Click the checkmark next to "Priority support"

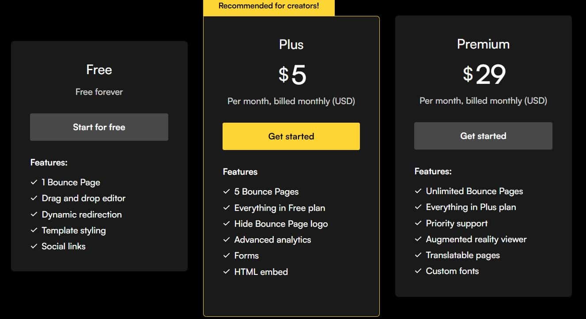pyautogui.click(x=418, y=223)
